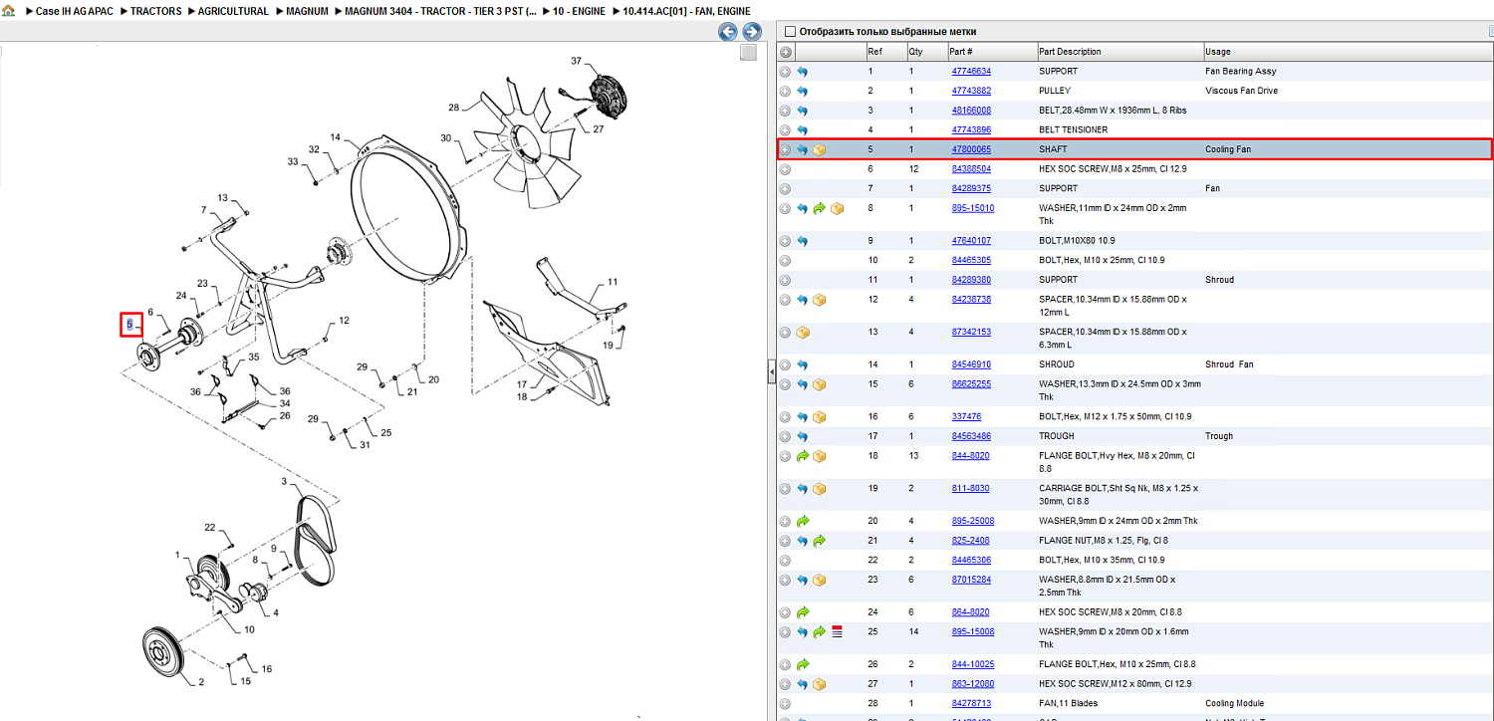
Task: Click the Part Description column header
Action: 1120,52
